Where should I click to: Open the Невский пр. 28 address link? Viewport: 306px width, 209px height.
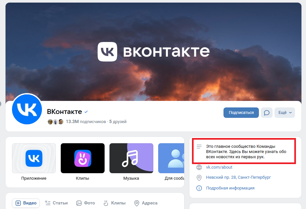click(x=238, y=177)
